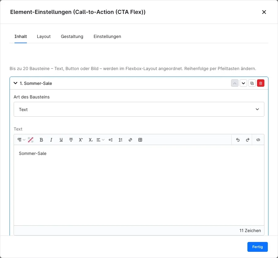
Task: Duplicate the Sommer-Sale block
Action: (x=252, y=83)
